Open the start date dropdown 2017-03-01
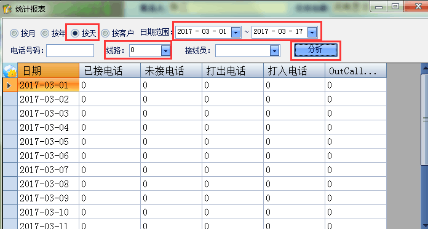Viewport: 428px width, 229px height. point(236,33)
